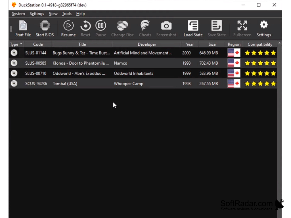Click the disc icon for Oddworld row
The height and width of the screenshot is (218, 291).
tap(14, 73)
